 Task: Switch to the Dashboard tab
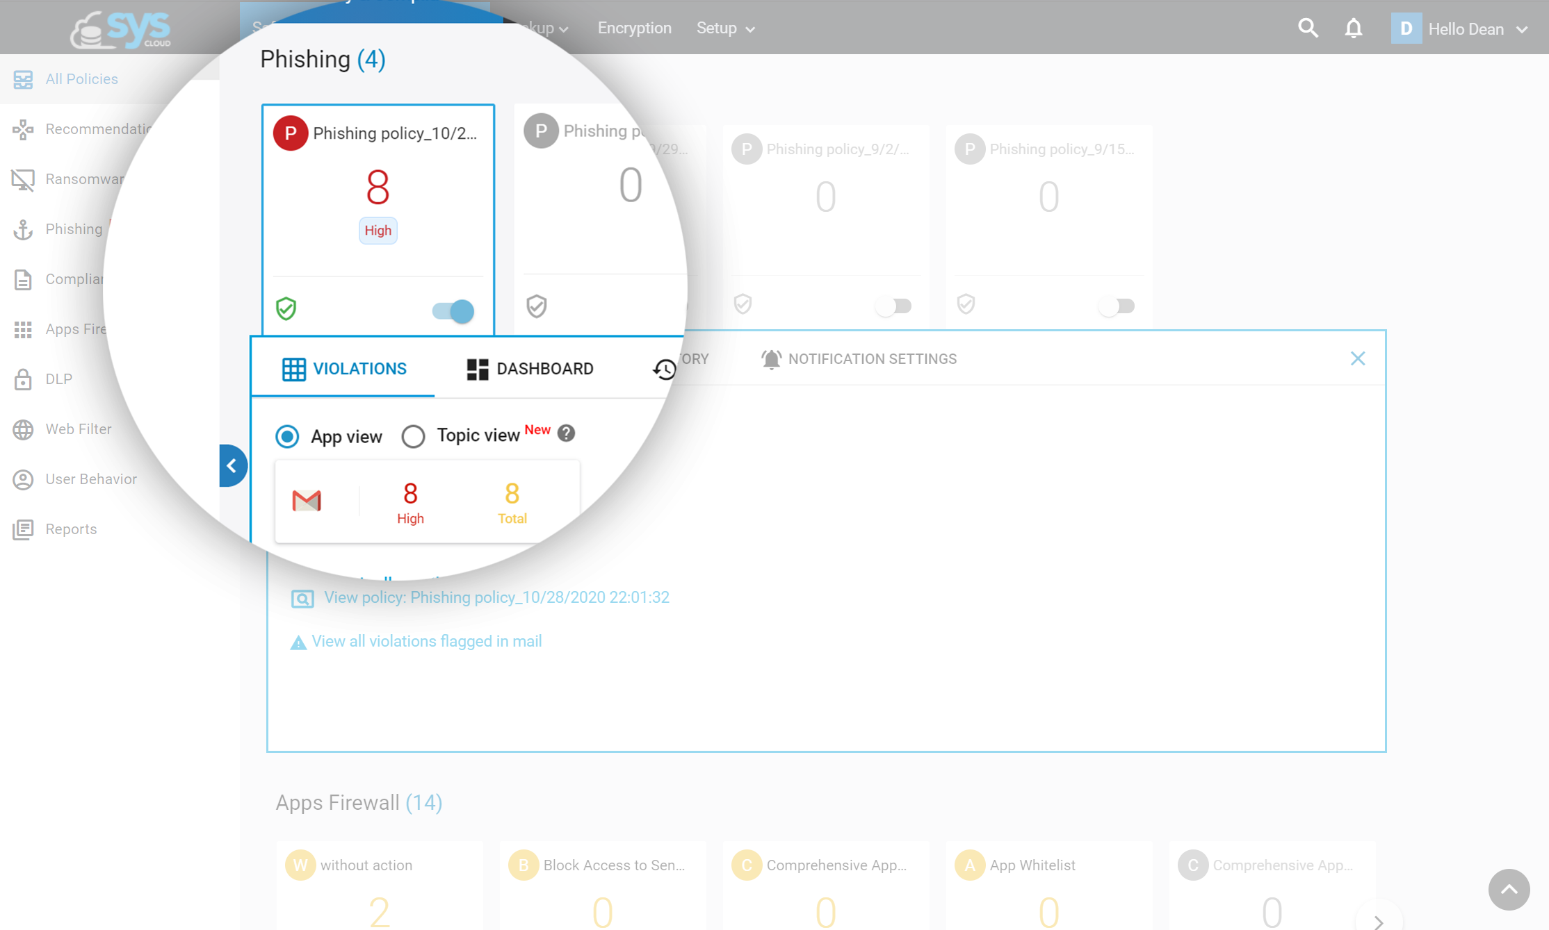click(x=531, y=369)
